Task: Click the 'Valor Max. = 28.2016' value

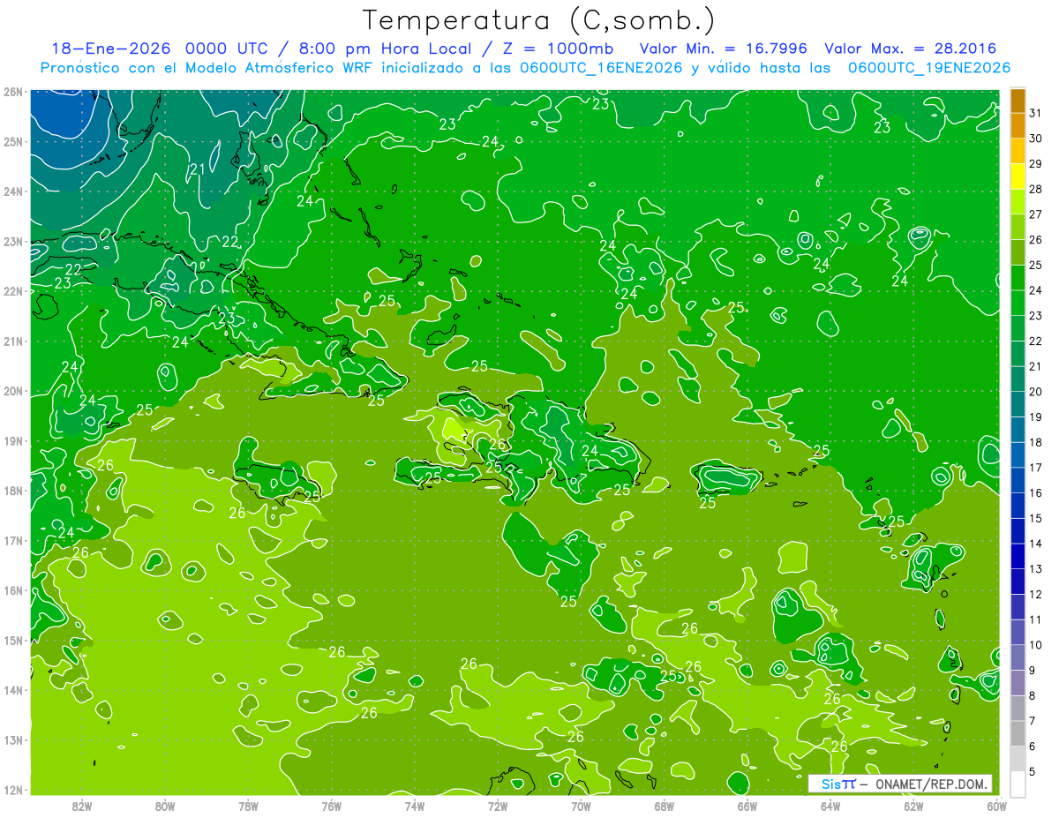Action: coord(911,49)
